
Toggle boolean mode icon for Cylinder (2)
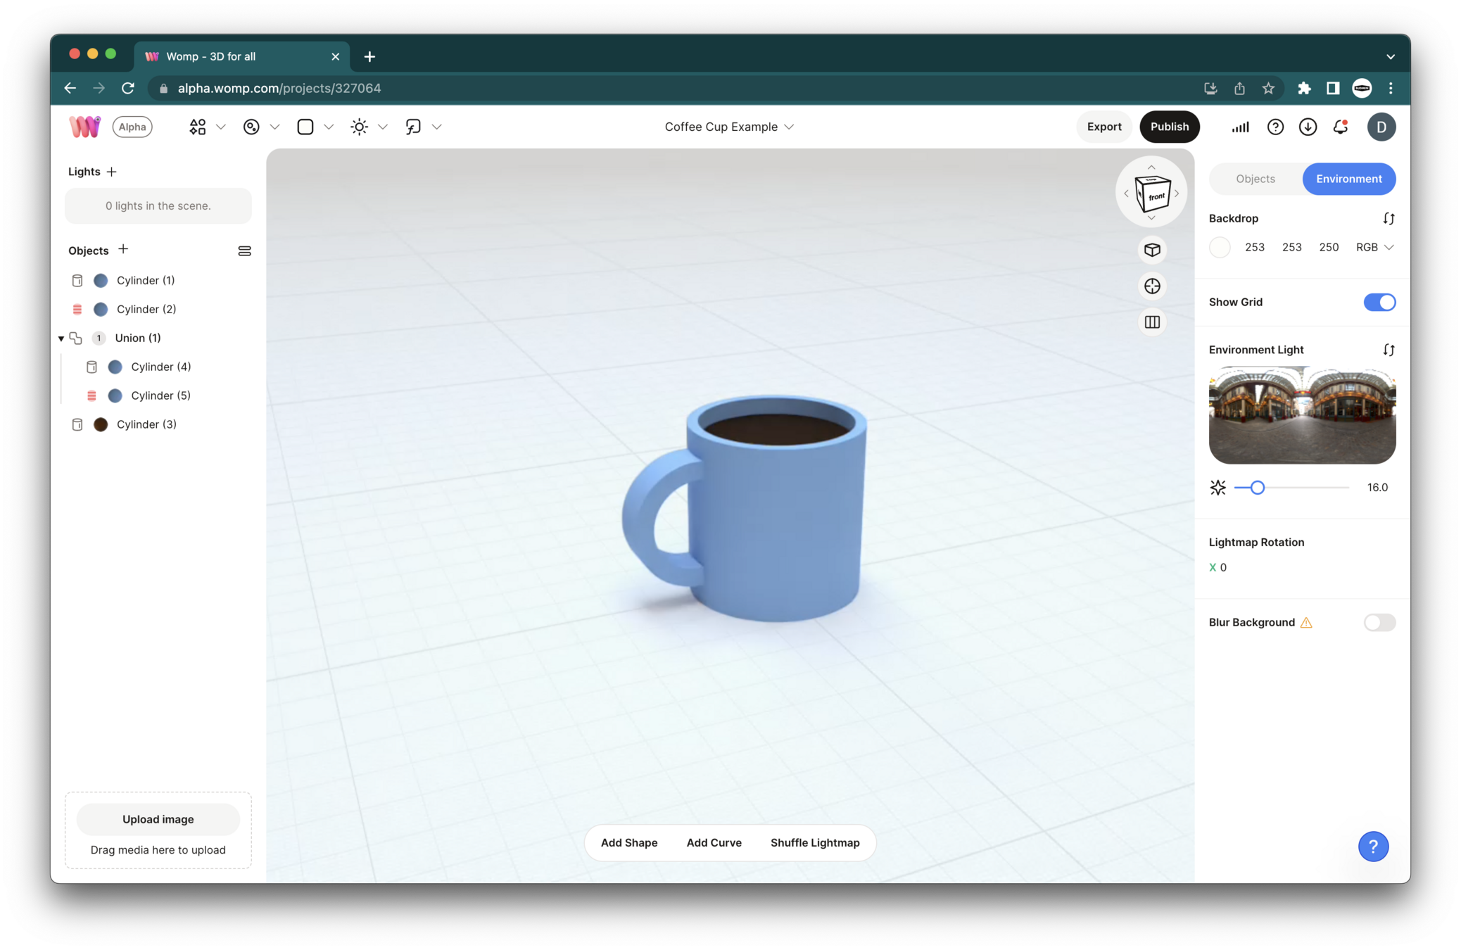pyautogui.click(x=77, y=310)
